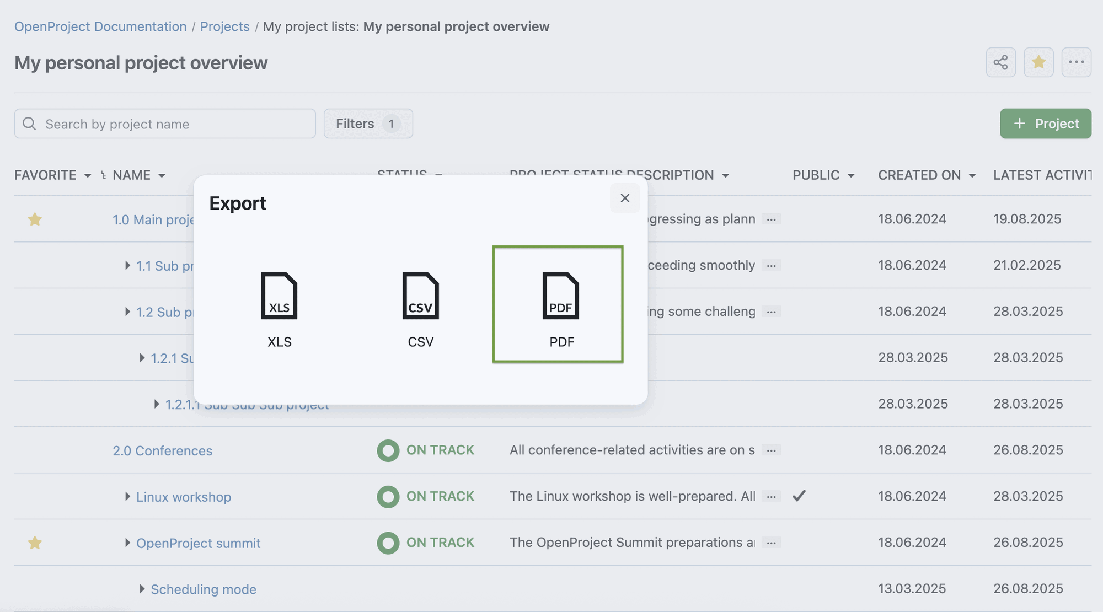Toggle favorite star on OpenProject summit

point(35,543)
